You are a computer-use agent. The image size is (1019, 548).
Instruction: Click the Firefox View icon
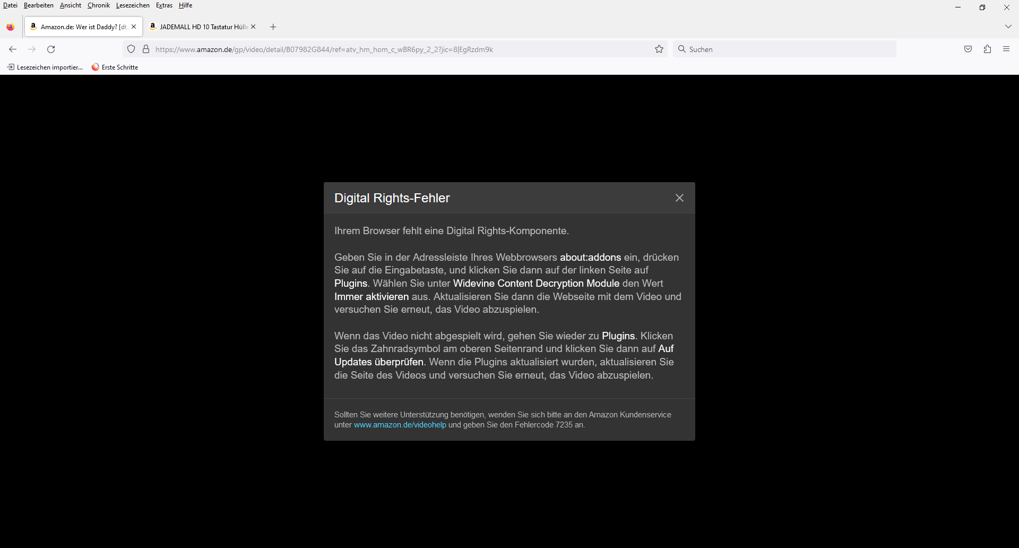pyautogui.click(x=11, y=27)
